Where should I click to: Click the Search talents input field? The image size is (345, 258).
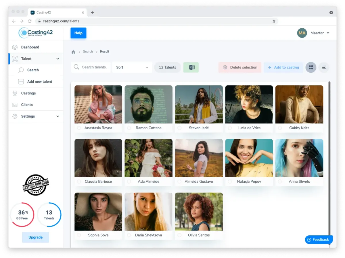[94, 67]
